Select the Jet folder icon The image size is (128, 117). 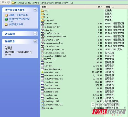click(42, 14)
